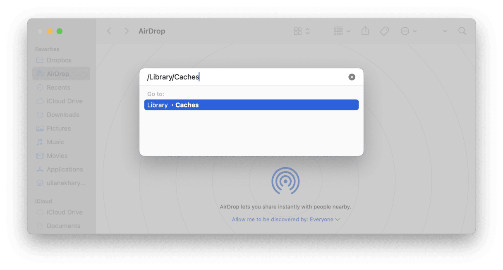Expand the toolbar overflow chevron

pyautogui.click(x=445, y=31)
